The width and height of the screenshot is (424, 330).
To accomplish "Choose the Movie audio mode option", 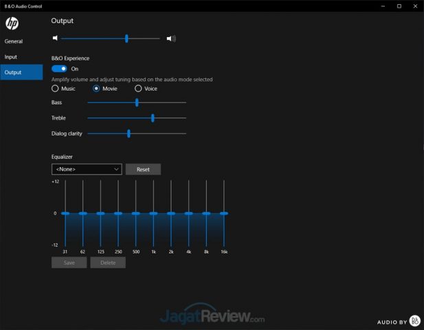I will click(x=97, y=89).
